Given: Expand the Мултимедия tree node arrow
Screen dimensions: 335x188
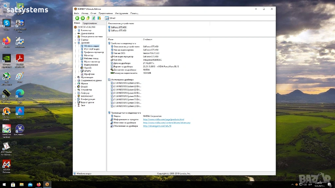Looking at the screenshot, I should click(75, 77).
